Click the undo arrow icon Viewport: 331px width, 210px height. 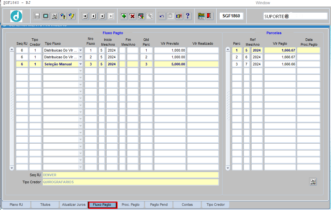coord(162,16)
